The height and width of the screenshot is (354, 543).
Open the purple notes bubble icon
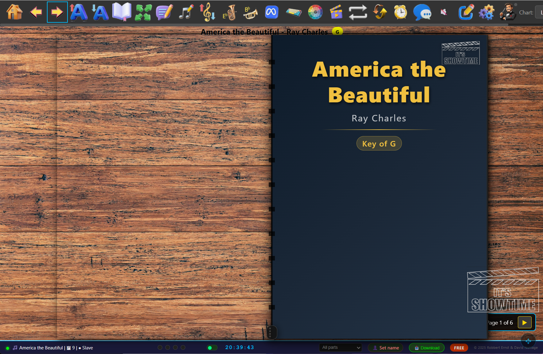coord(164,12)
